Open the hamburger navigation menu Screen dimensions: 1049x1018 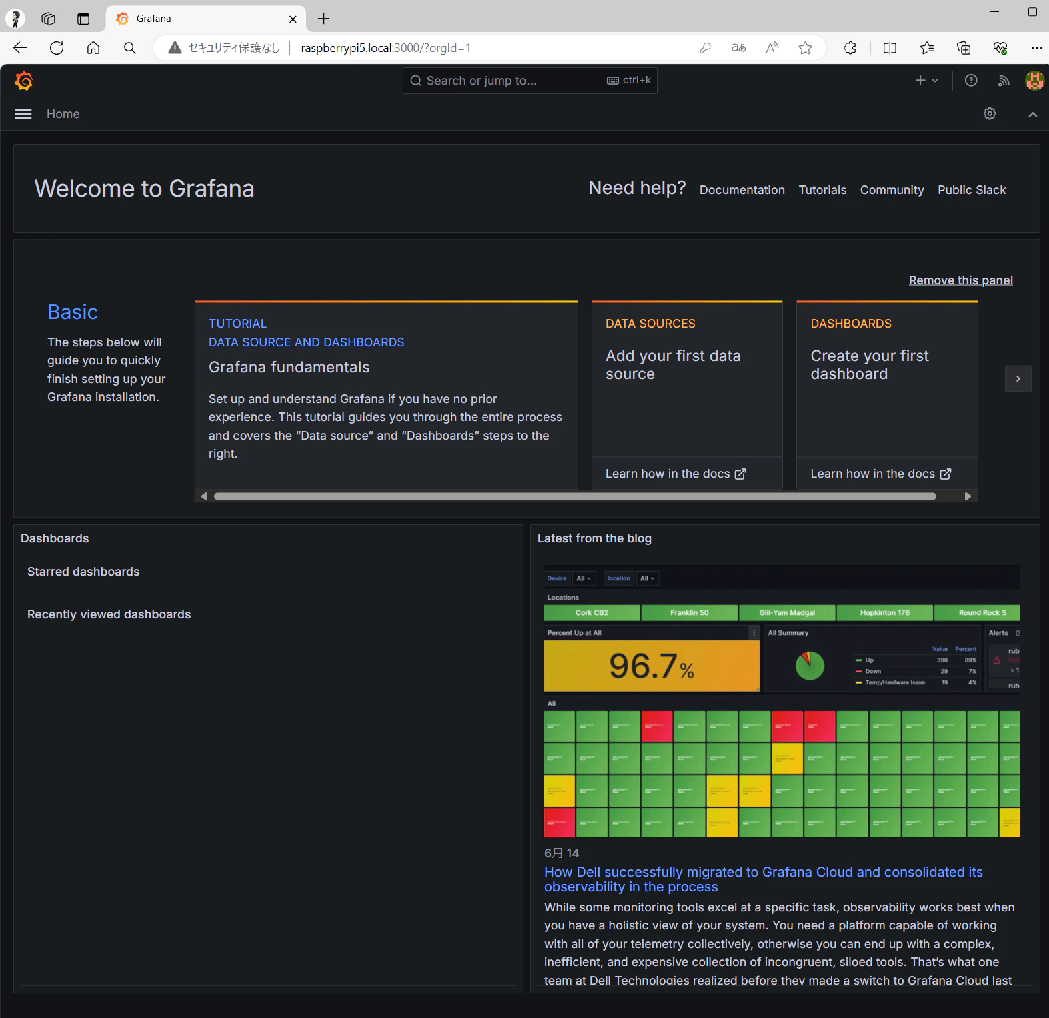(23, 114)
